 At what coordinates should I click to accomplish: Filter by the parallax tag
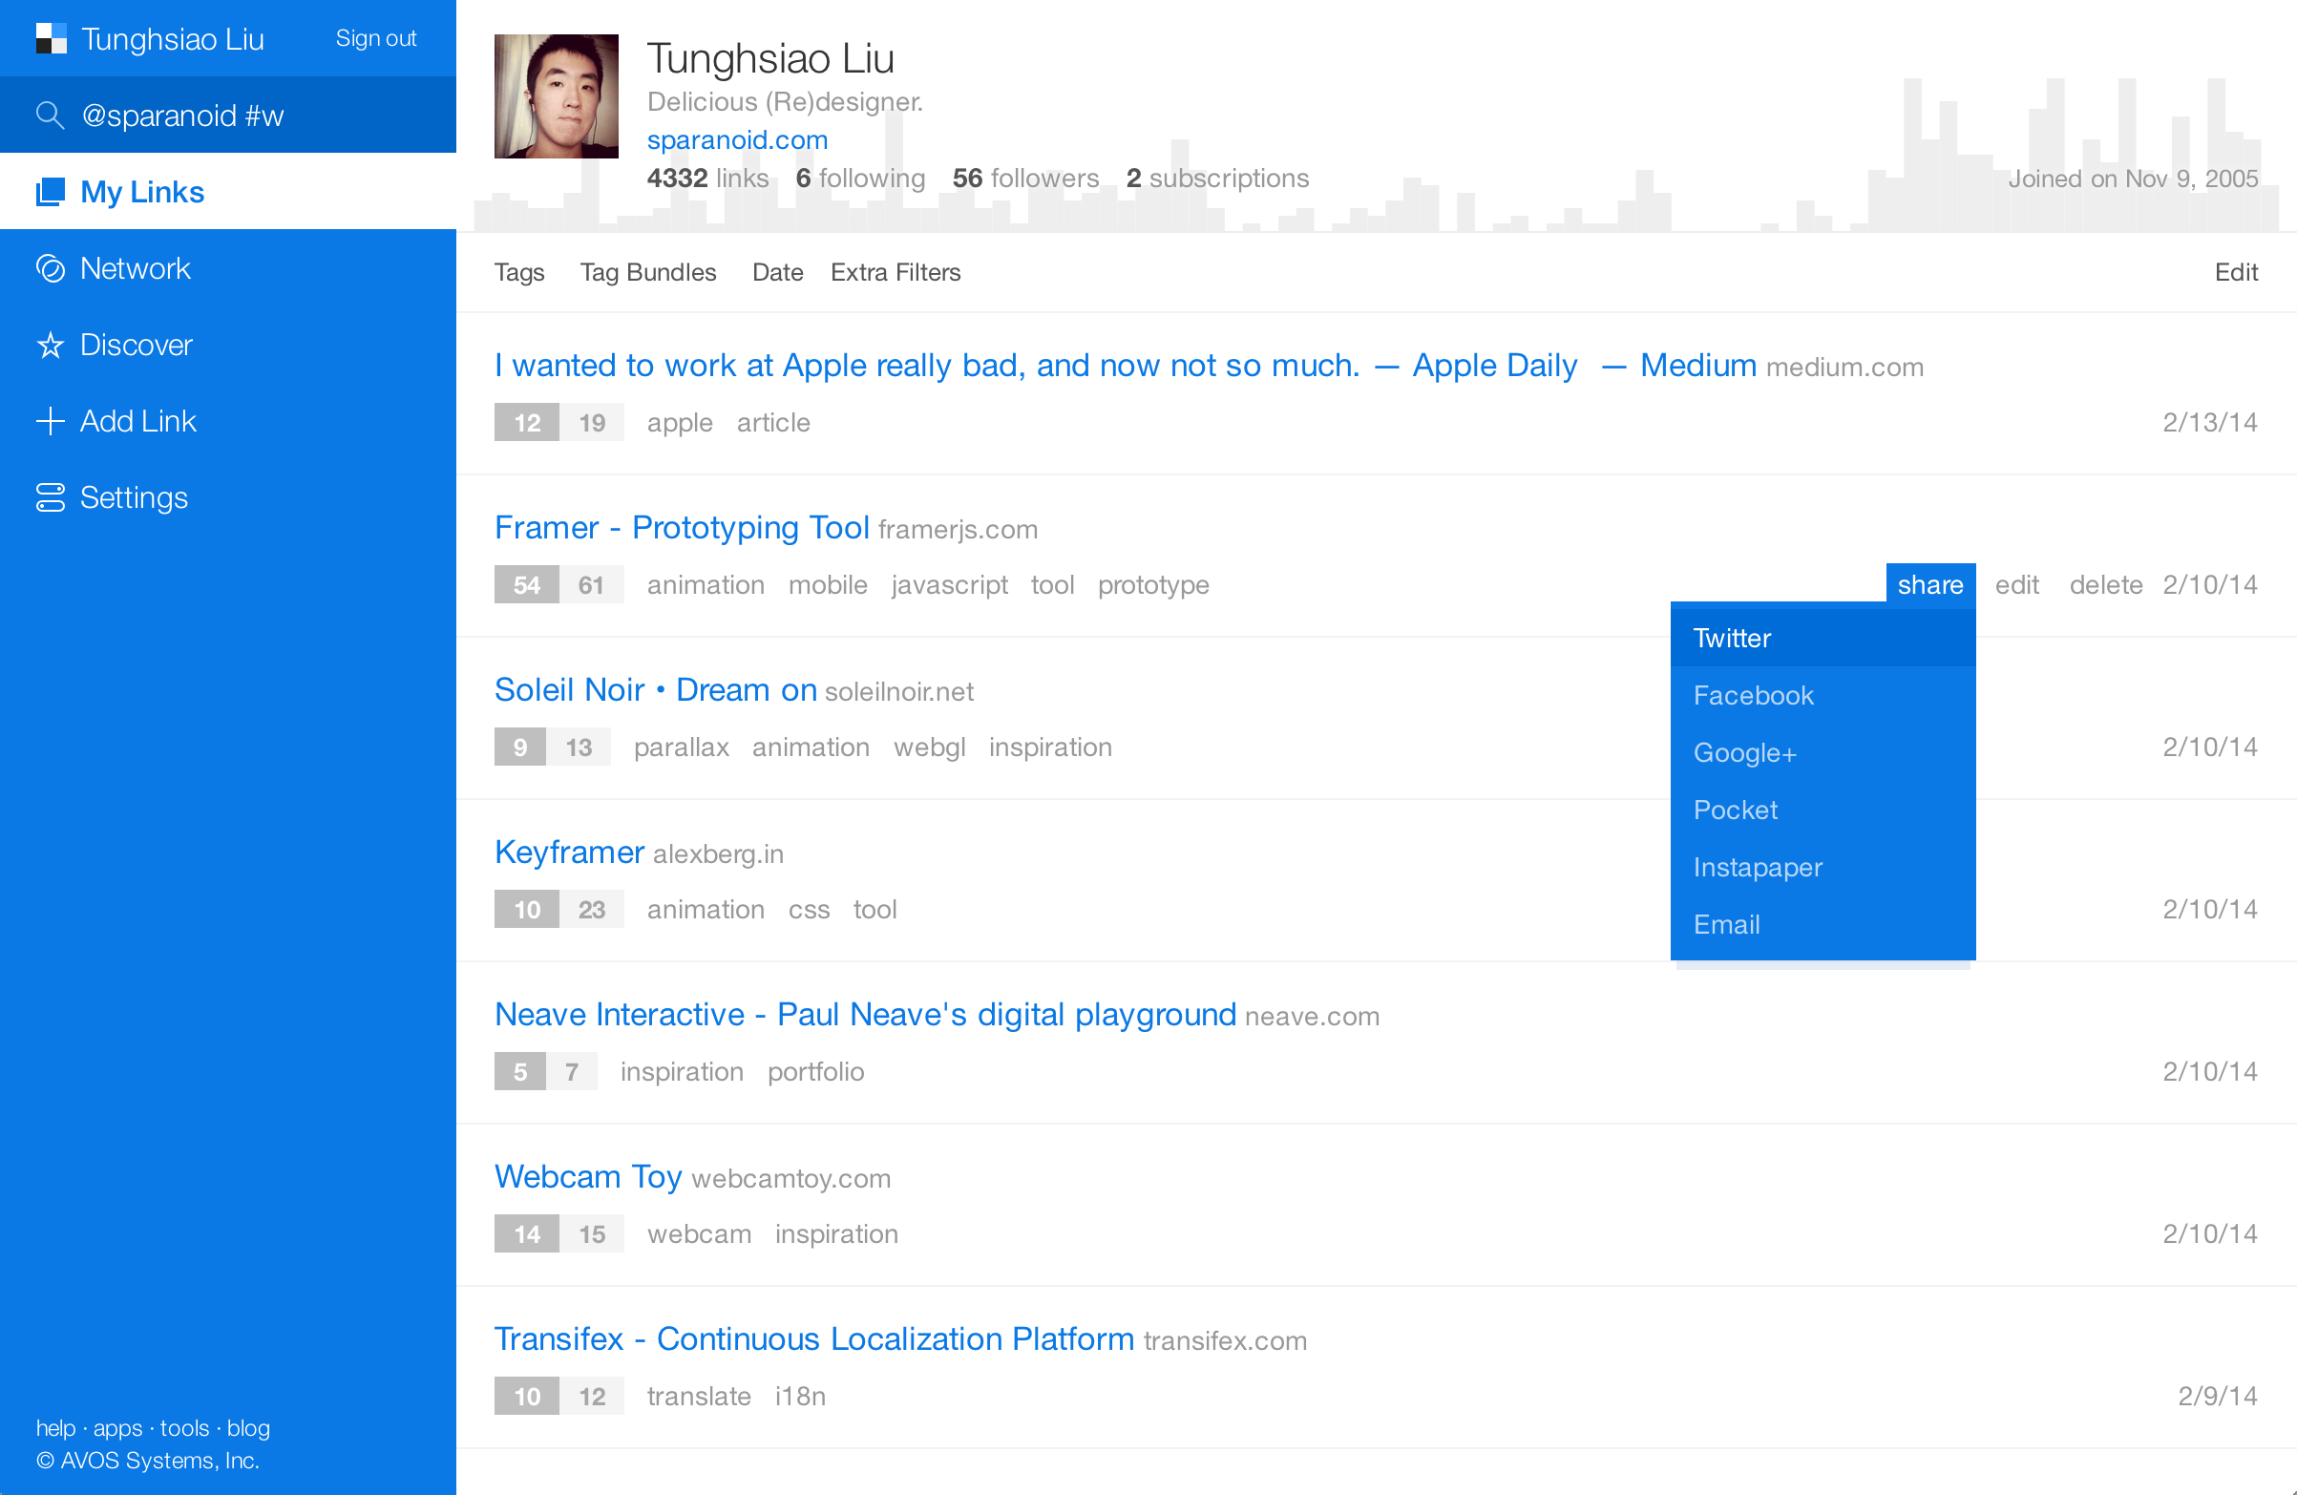pyautogui.click(x=682, y=747)
